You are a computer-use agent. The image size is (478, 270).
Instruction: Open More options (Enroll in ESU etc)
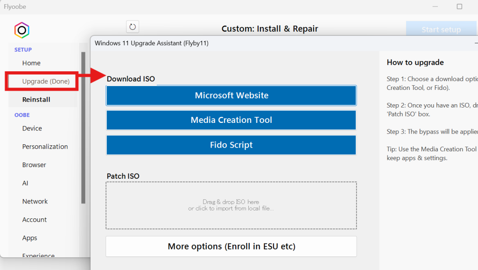point(231,246)
